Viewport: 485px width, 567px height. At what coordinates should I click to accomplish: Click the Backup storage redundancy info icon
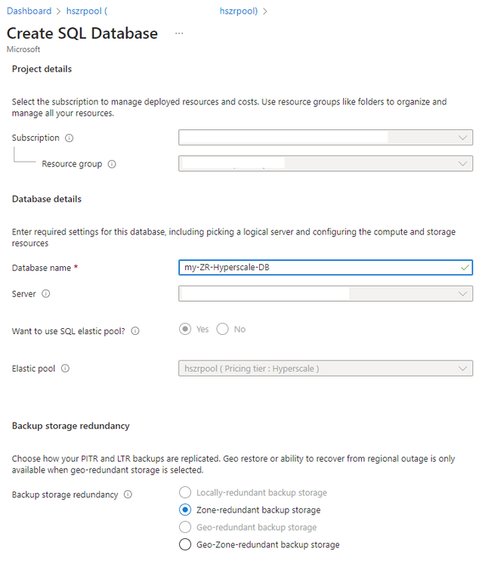(x=128, y=495)
